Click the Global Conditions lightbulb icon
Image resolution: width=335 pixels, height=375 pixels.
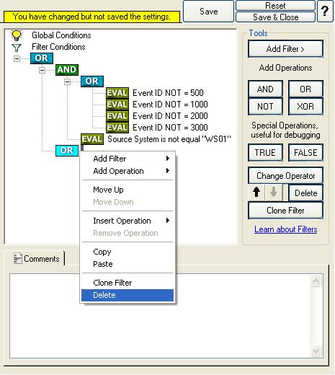click(x=17, y=35)
